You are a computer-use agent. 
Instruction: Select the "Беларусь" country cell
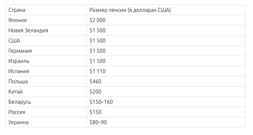[20, 102]
